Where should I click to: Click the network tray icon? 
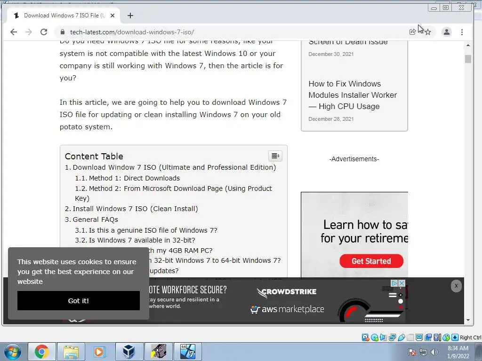click(423, 352)
